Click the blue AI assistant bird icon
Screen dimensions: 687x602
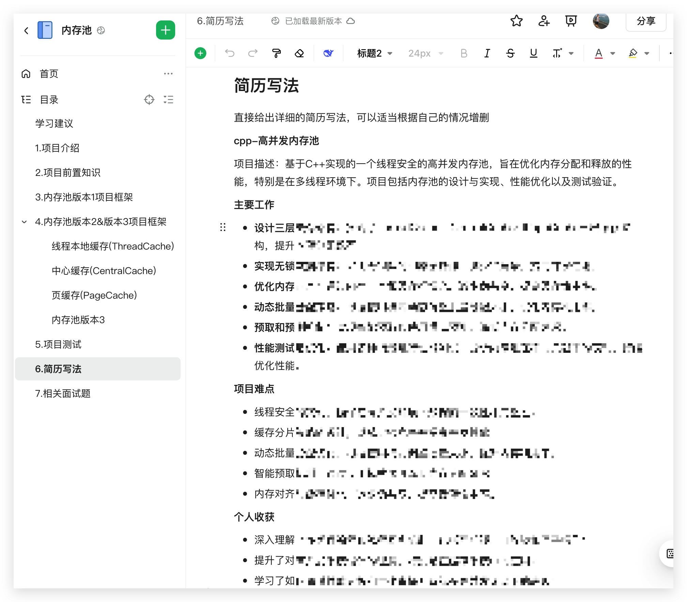coord(328,54)
